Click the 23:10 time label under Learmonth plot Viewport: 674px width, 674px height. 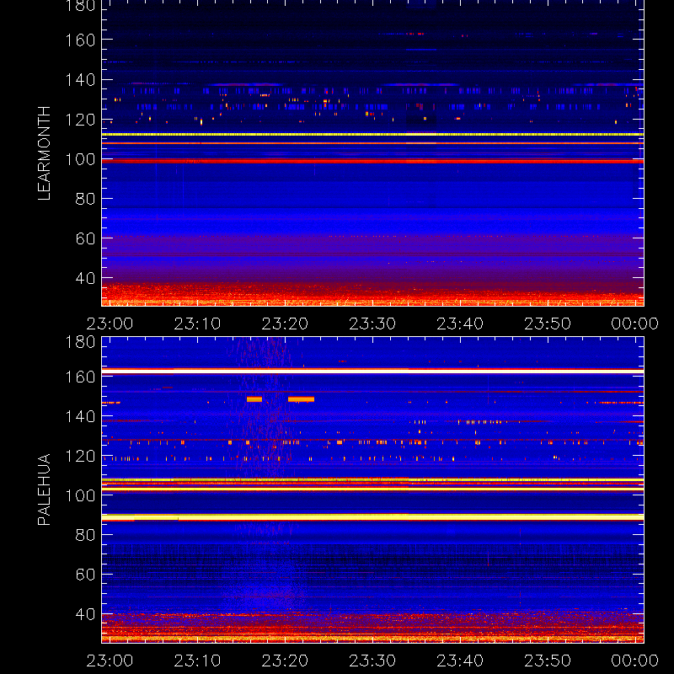click(x=197, y=324)
